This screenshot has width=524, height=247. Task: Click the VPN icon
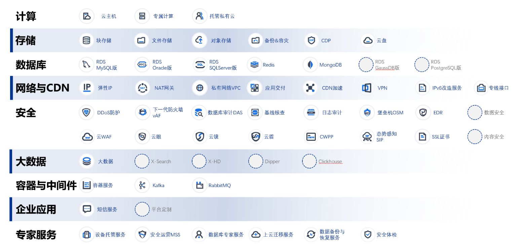[x=367, y=88]
